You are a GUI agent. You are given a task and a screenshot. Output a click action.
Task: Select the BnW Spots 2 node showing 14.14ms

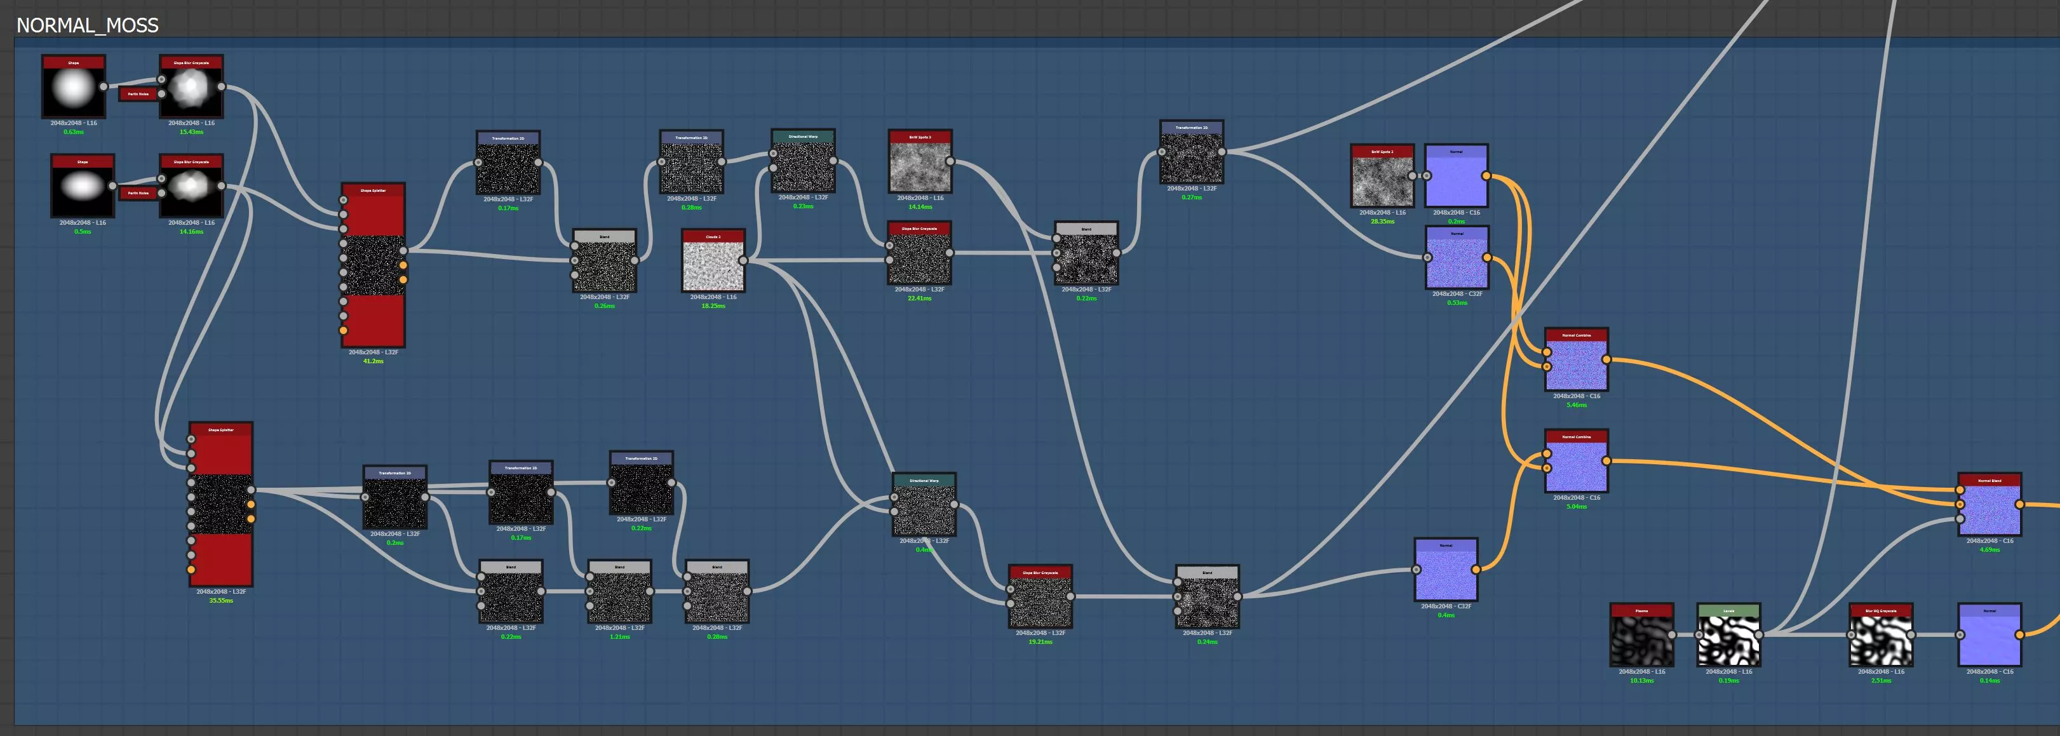coord(920,165)
